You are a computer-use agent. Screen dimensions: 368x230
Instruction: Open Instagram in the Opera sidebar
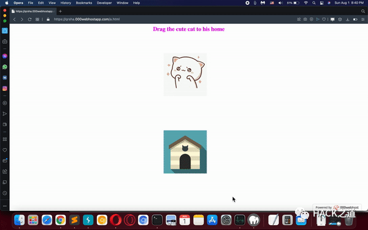click(x=5, y=88)
